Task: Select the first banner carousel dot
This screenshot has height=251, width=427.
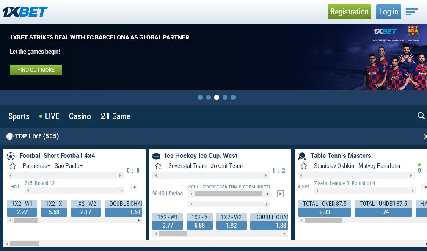Action: 200,97
